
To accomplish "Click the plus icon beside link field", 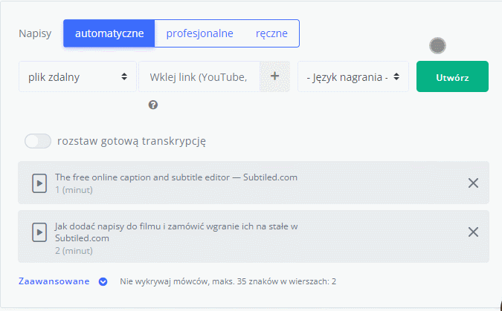I will click(274, 76).
